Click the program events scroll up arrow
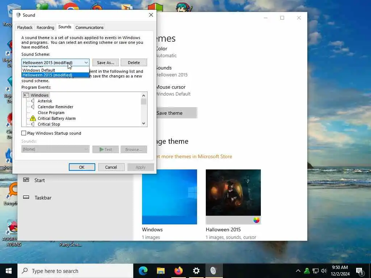371x278 pixels. point(143,96)
